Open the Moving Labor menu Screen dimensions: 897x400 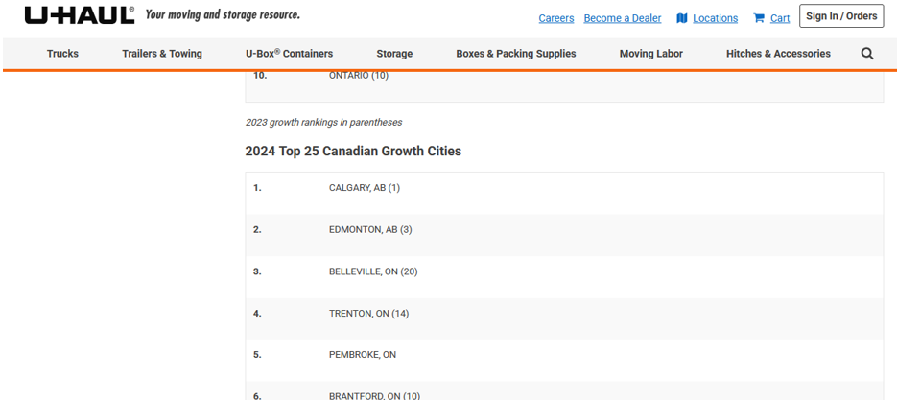point(651,53)
